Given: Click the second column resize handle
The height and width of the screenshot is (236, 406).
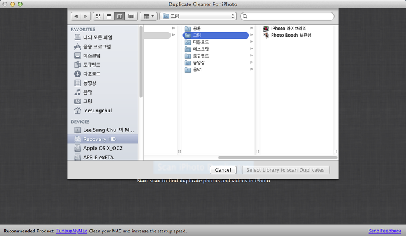Looking at the screenshot, I should pos(257,152).
